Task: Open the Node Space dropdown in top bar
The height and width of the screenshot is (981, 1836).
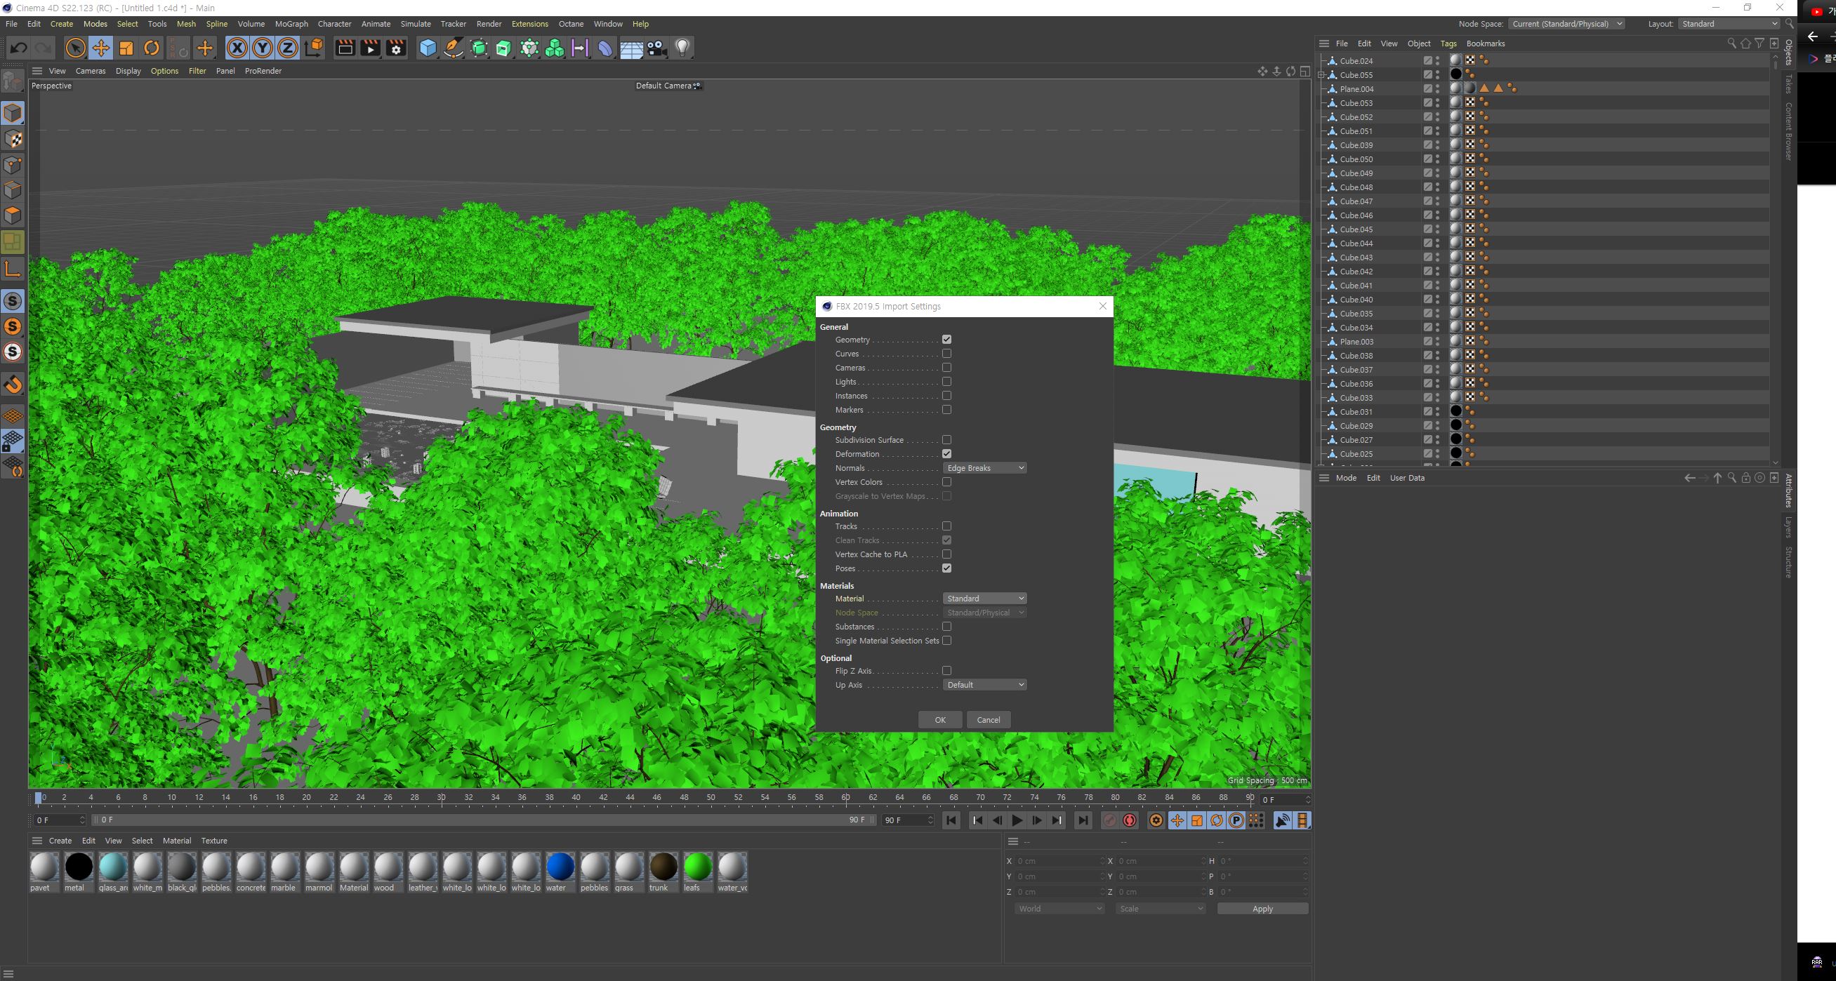Action: click(1566, 25)
